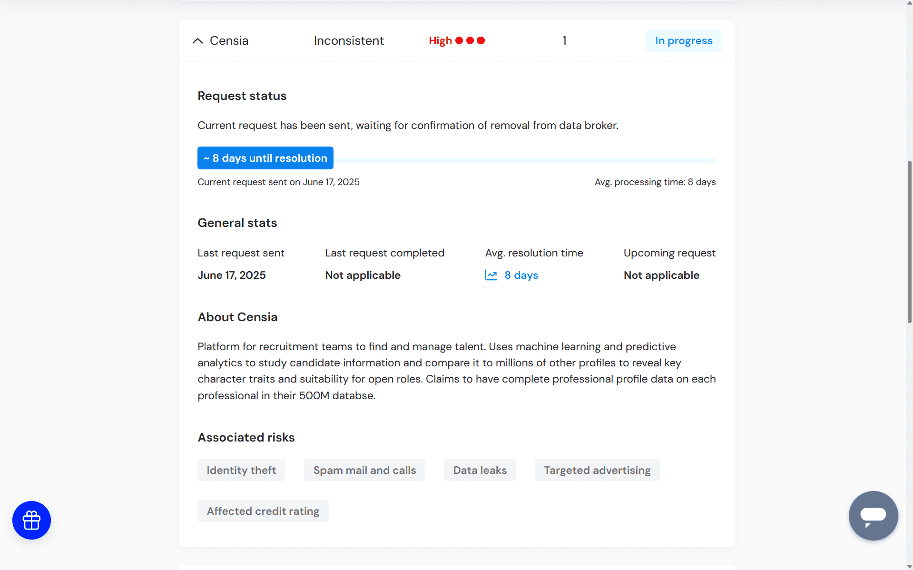
Task: Click the Censia header title
Action: point(229,40)
